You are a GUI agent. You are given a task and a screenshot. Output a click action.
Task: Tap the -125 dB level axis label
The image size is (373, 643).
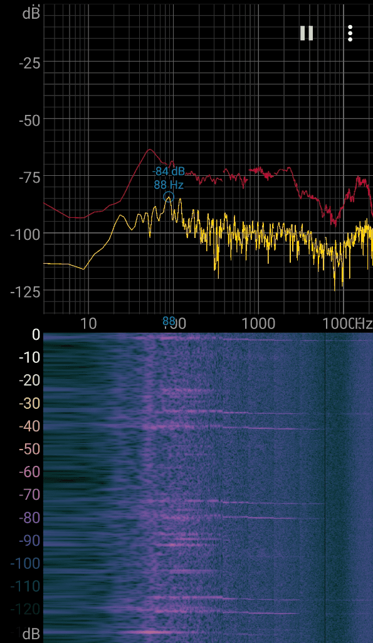25,291
